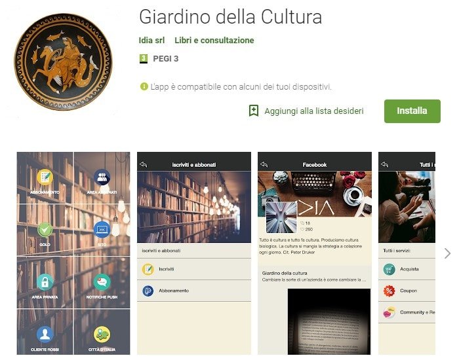This screenshot has height=360, width=459.
Task: Open the Facebook screenshot thumbnail
Action: point(315,253)
